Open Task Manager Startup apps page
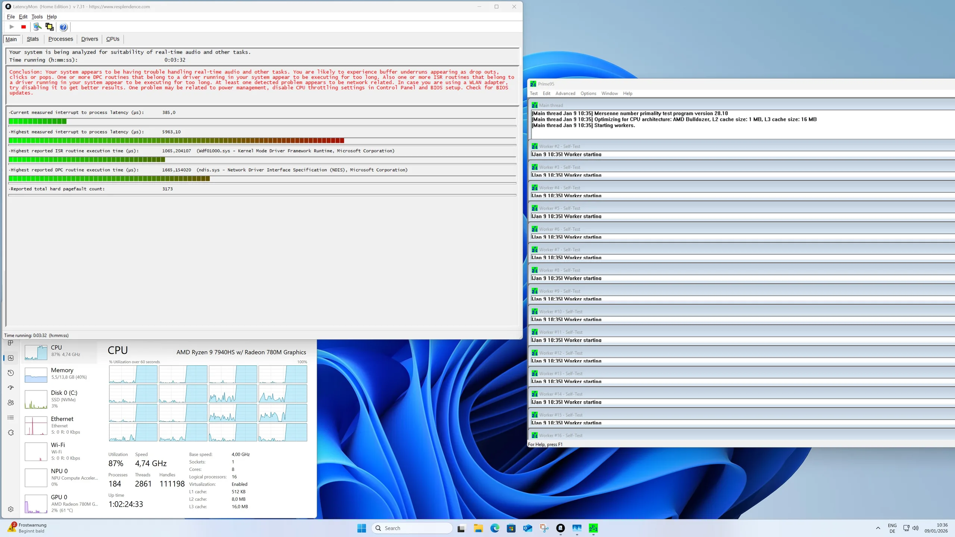The width and height of the screenshot is (955, 537). pos(11,388)
